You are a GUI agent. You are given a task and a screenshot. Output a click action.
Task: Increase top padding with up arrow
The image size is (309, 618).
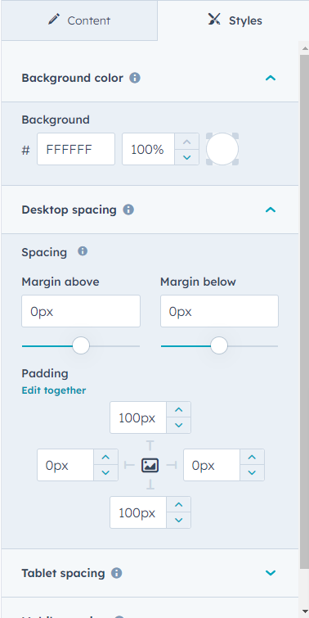179,410
